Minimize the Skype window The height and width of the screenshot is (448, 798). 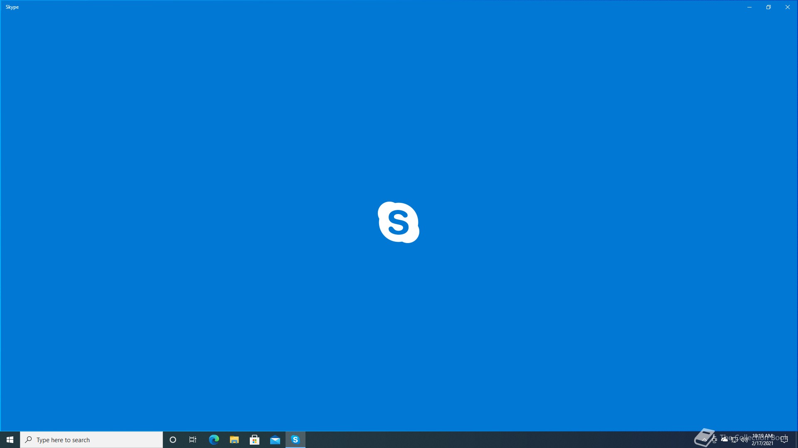[749, 7]
